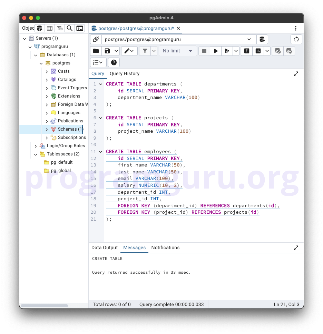Open the explain analyze options dropdown arrow
323x334 pixels.
click(267, 51)
